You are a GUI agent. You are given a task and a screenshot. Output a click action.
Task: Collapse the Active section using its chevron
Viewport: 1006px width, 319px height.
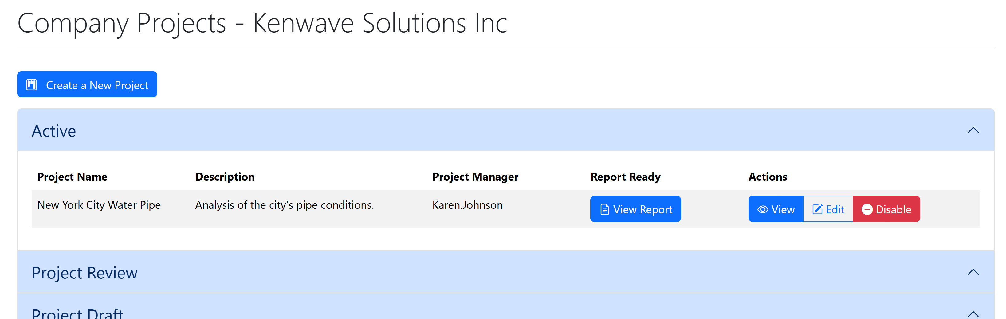pos(973,130)
